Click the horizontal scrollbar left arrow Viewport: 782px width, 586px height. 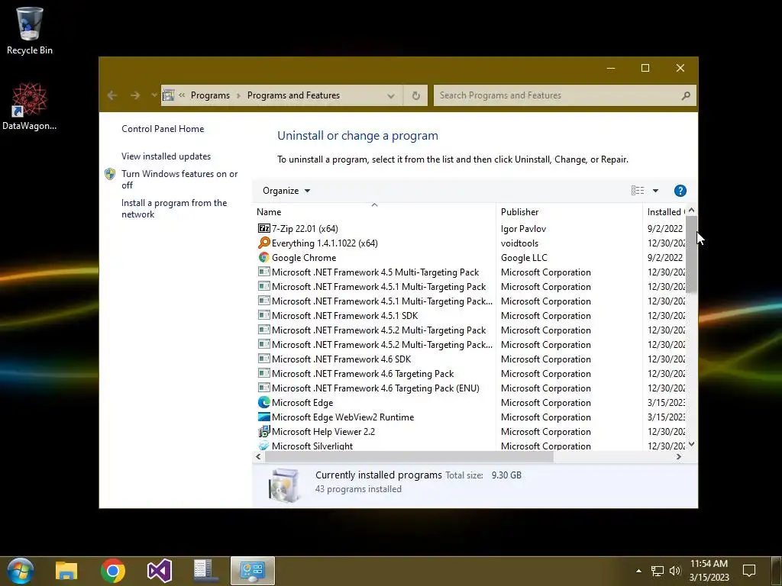[x=258, y=456]
